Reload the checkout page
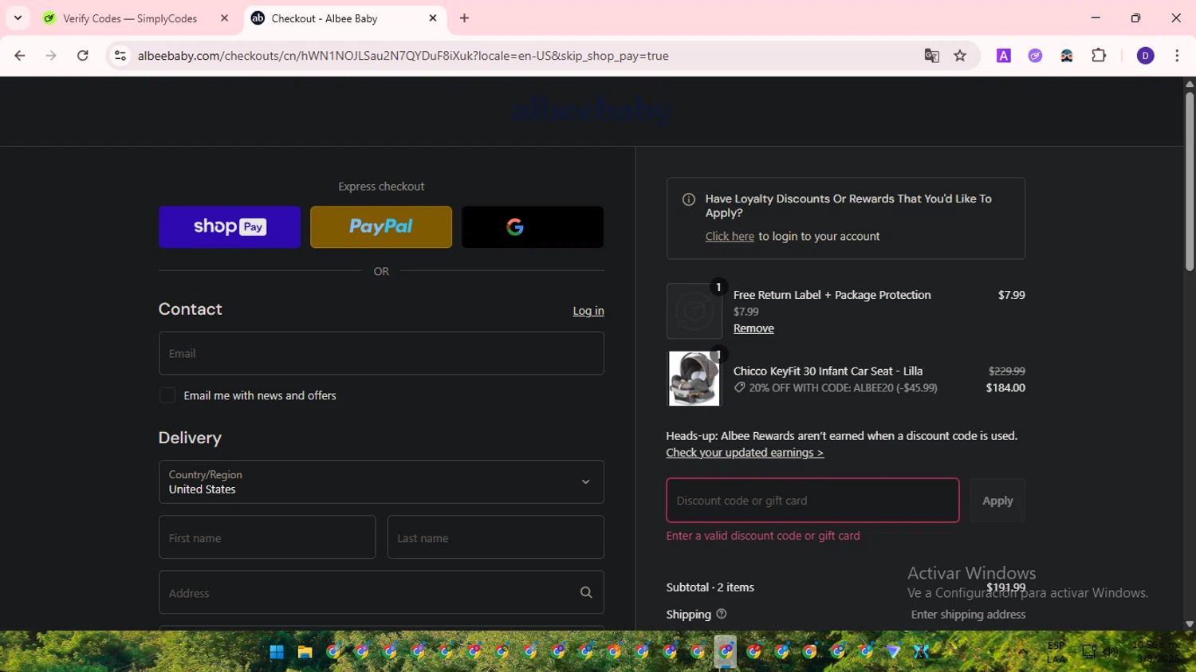 pos(83,56)
